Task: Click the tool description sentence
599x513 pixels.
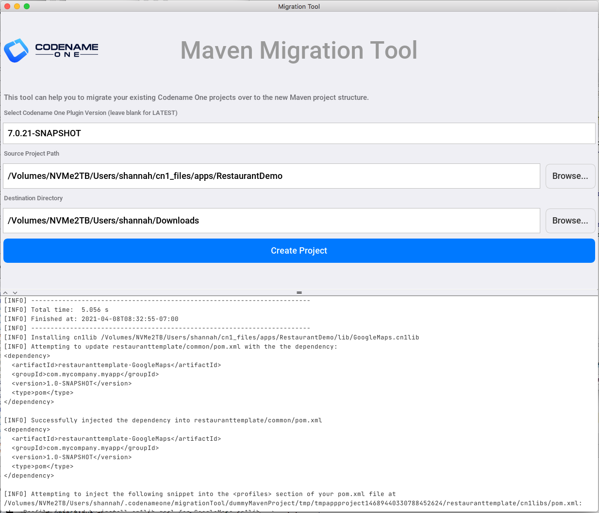Action: [x=186, y=97]
